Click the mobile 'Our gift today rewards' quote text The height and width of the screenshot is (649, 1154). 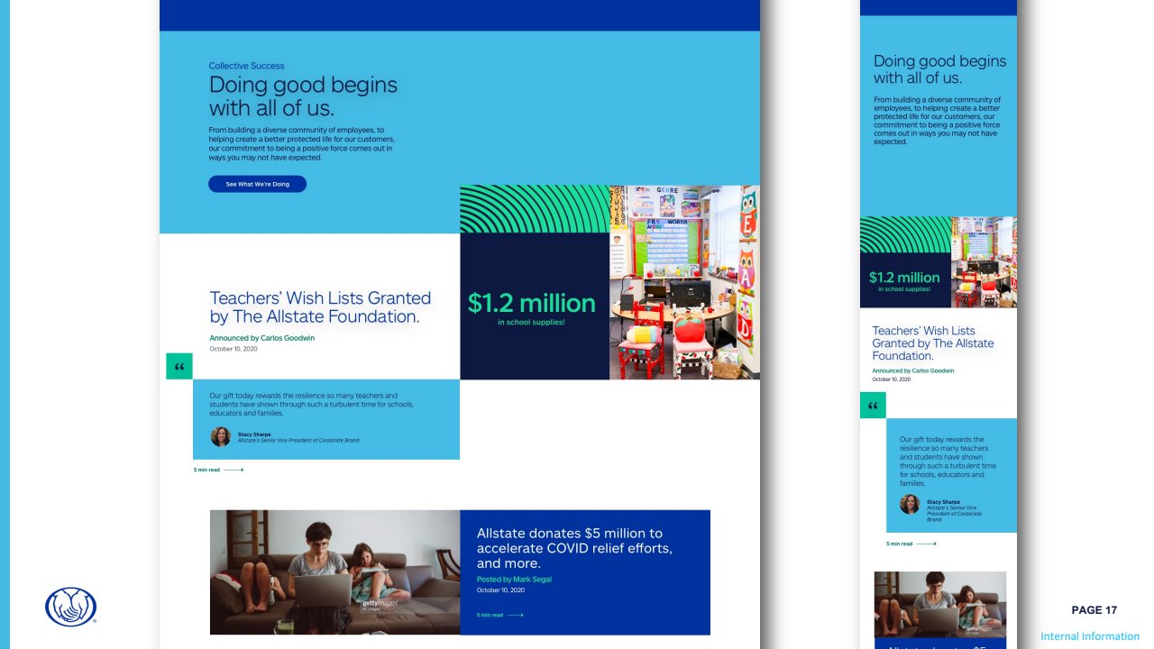(x=948, y=462)
